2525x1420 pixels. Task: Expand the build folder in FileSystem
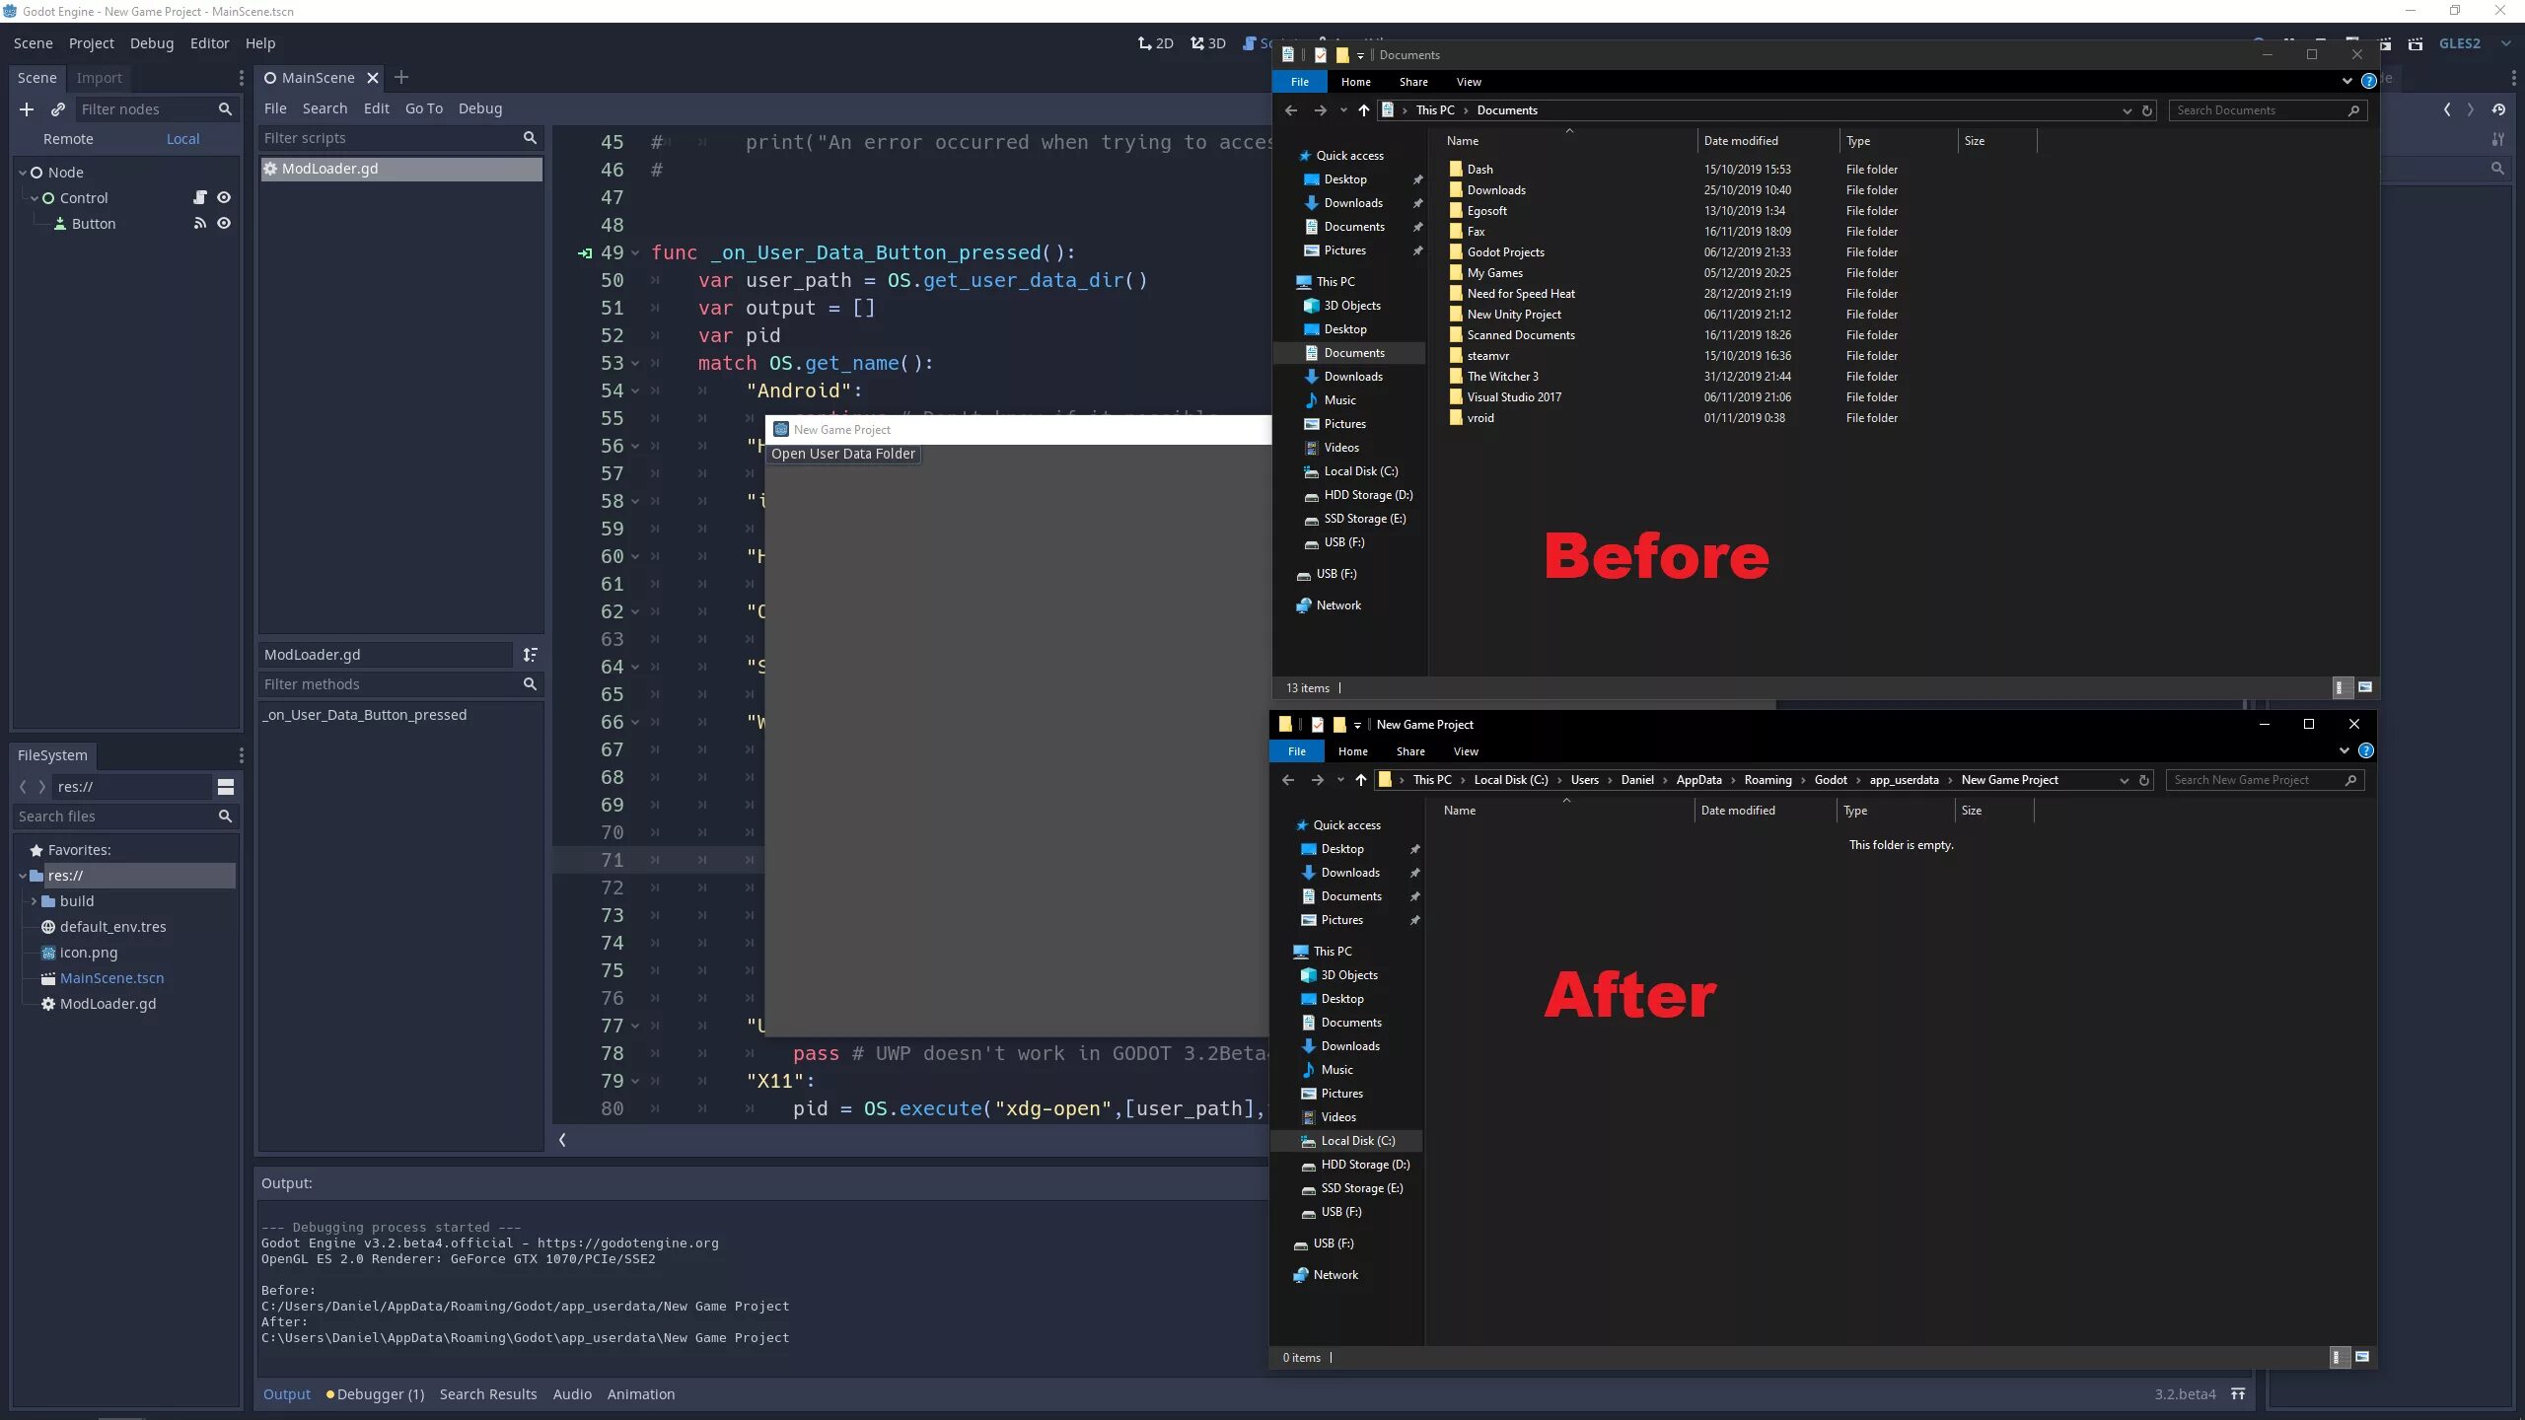point(34,901)
